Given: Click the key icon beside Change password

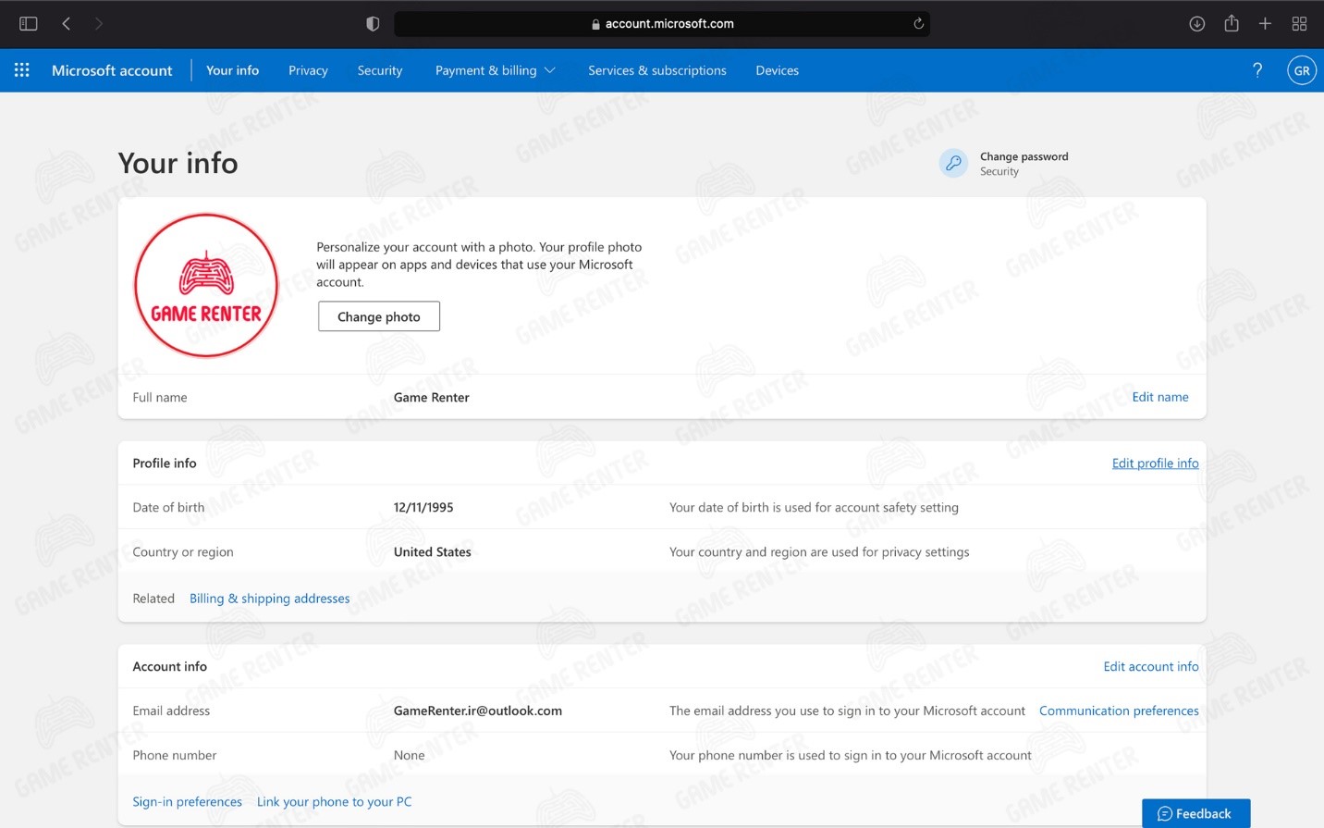Looking at the screenshot, I should click(x=953, y=164).
